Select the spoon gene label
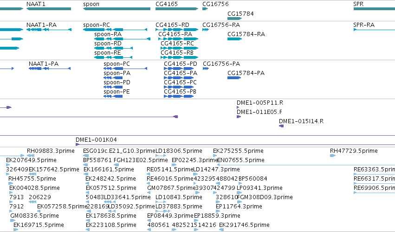Image resolution: width=395 pixels, height=232 pixels. coord(91,4)
